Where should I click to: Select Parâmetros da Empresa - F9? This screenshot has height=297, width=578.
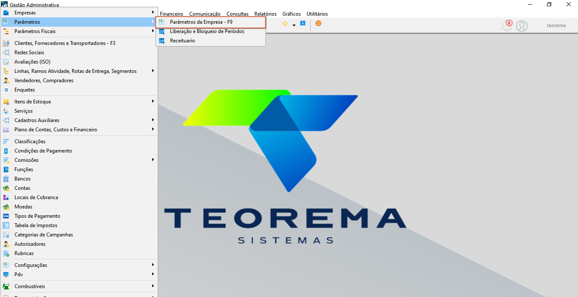[x=211, y=22]
